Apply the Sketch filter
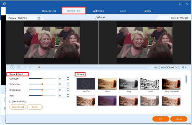This screenshot has height=125, width=192. tap(150, 84)
